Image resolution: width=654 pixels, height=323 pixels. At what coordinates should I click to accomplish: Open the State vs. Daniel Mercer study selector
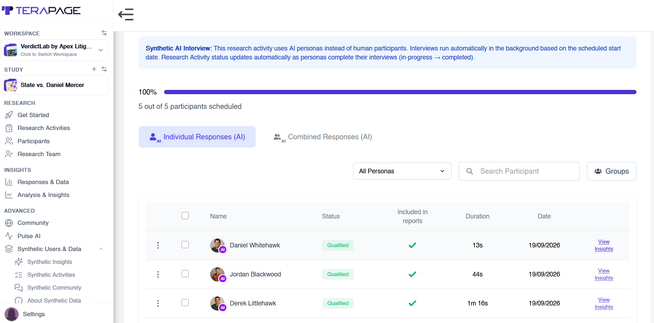pyautogui.click(x=54, y=85)
